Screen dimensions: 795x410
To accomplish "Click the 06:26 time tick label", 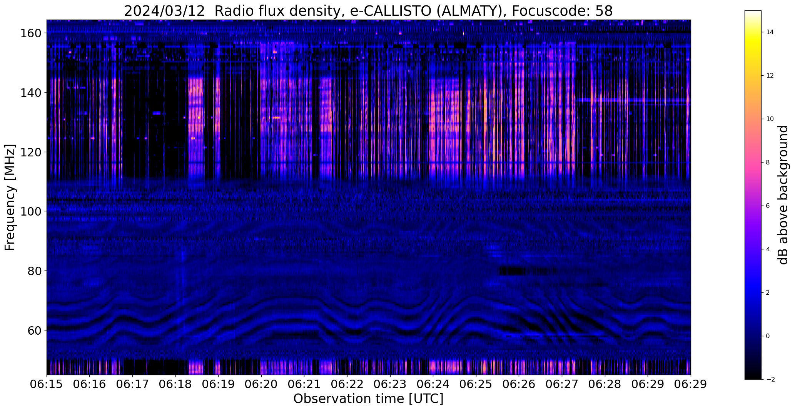I will point(519,385).
